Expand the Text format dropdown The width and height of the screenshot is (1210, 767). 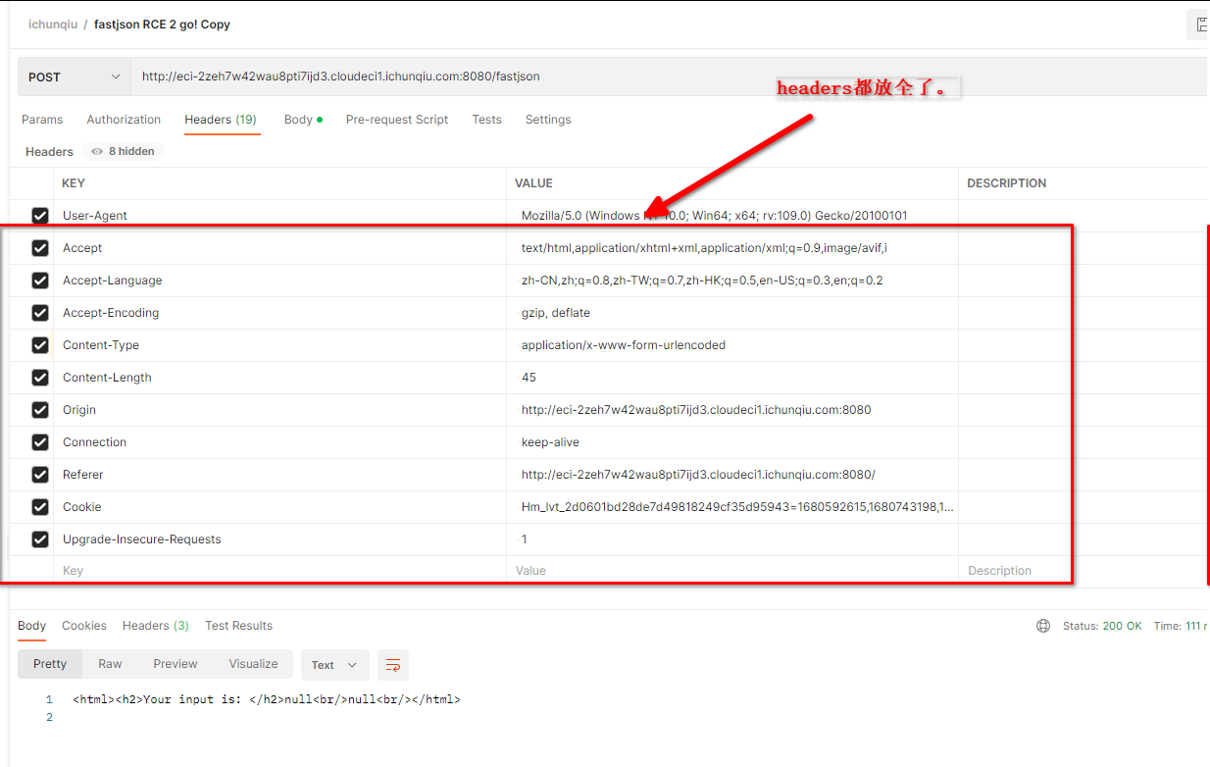(x=334, y=665)
